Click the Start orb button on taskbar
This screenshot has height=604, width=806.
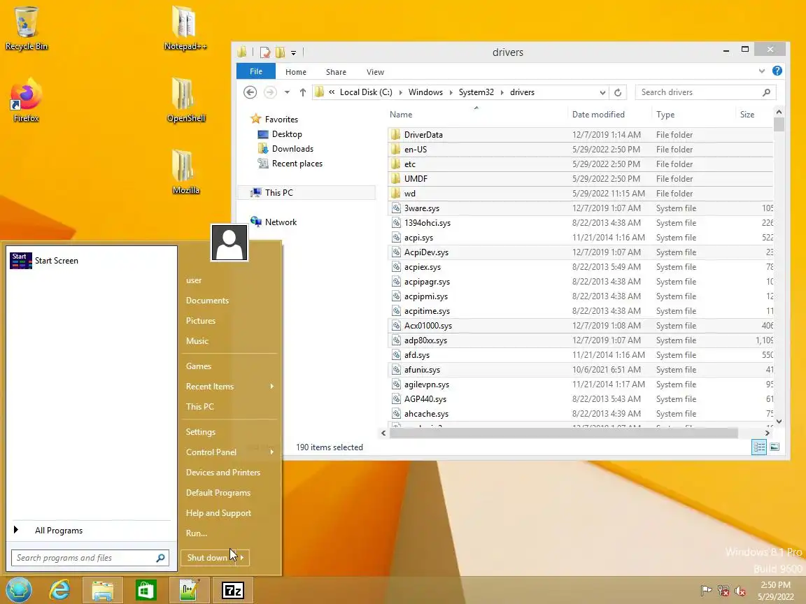(19, 590)
